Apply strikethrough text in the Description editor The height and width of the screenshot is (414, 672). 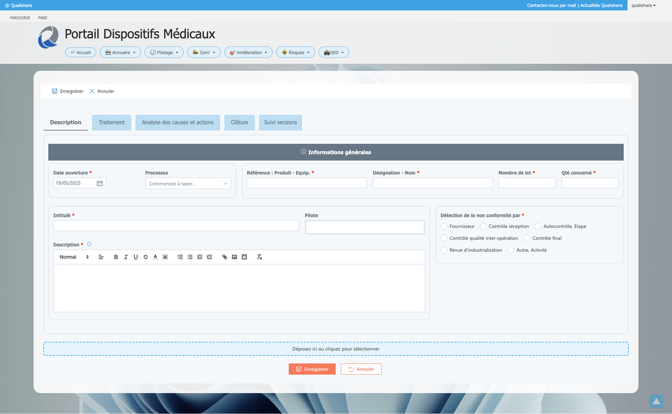[145, 257]
